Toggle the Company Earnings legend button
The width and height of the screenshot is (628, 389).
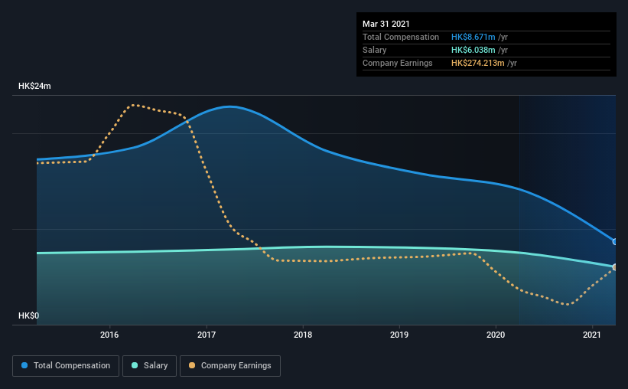click(230, 366)
